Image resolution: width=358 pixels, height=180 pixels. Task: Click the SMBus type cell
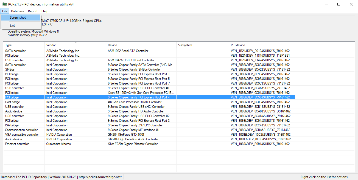(x=10, y=69)
